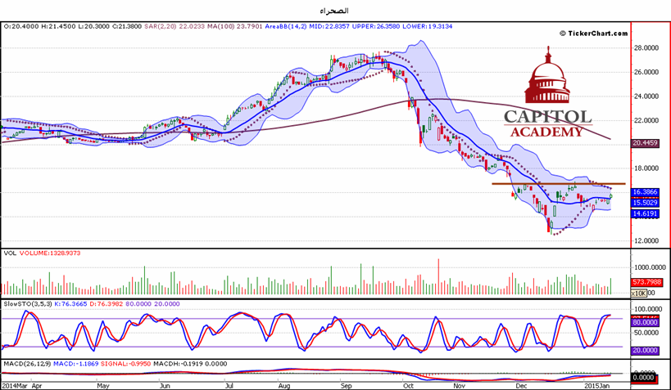
Task: Click the Jun date axis label
Action: (165, 386)
